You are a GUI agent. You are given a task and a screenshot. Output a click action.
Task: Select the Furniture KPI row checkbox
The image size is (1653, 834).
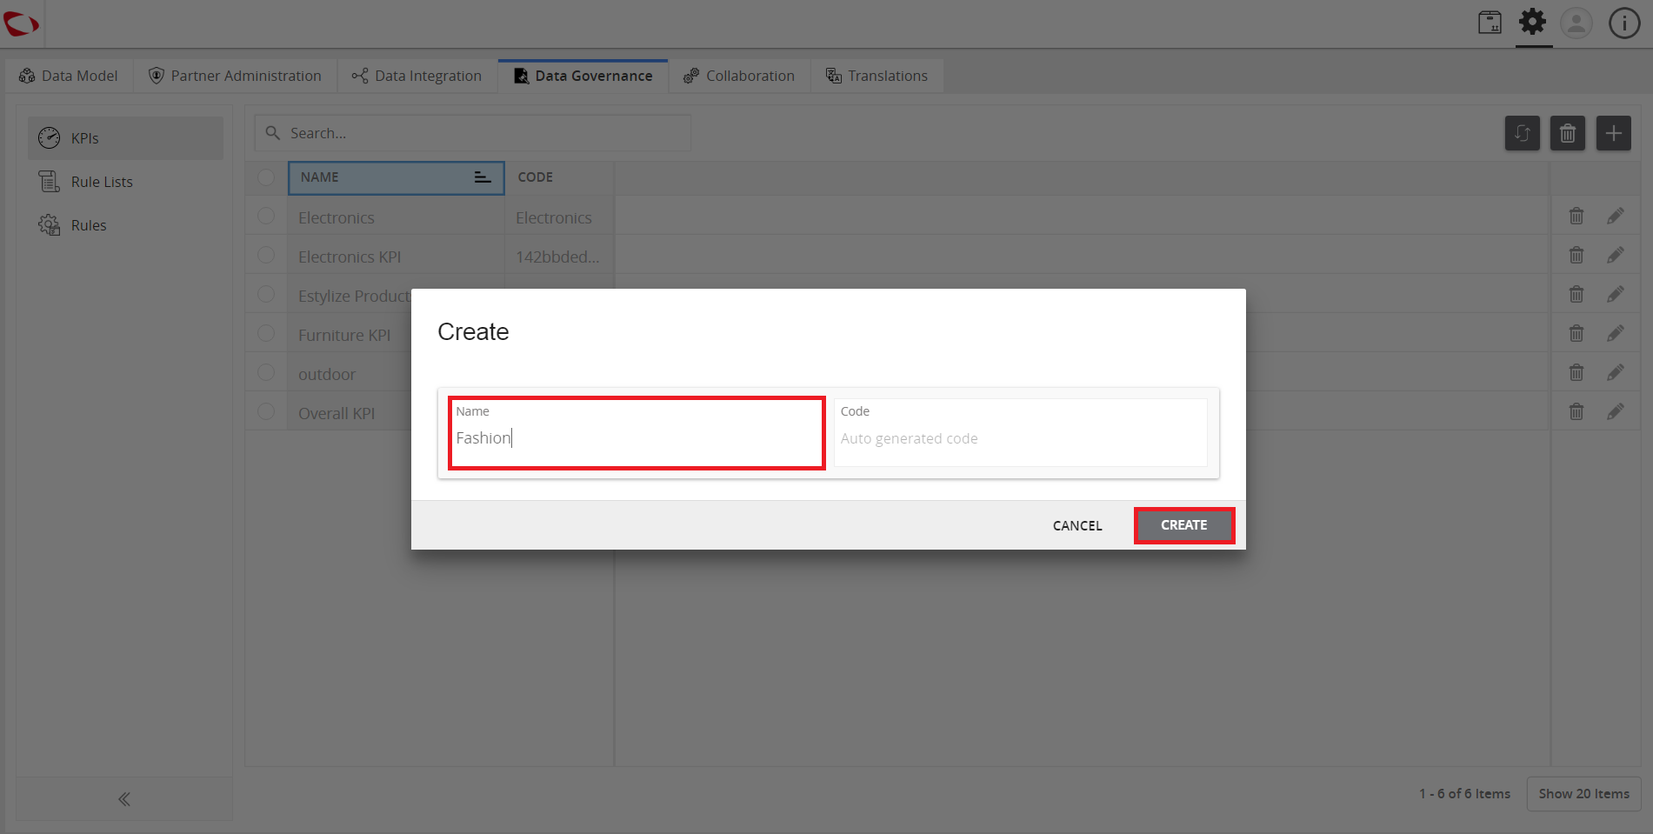click(x=266, y=333)
